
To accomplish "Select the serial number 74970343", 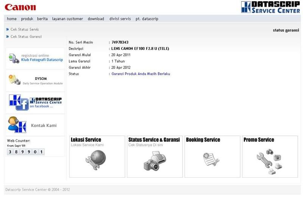I will point(120,42).
